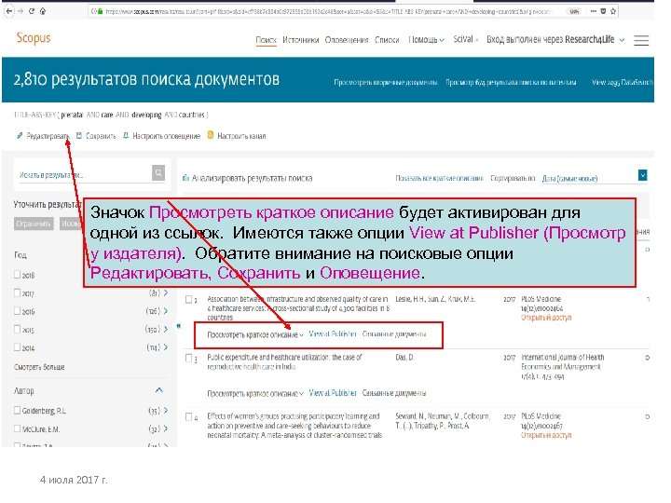Viewport: 671px width, 503px height.
Task: Open the sort-by date dropdown arrow
Action: click(x=642, y=175)
